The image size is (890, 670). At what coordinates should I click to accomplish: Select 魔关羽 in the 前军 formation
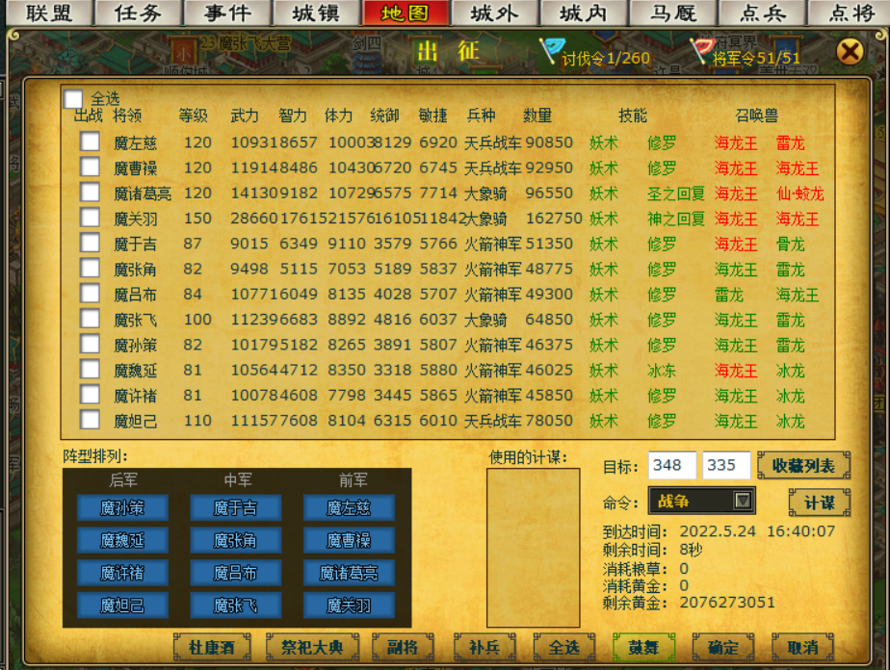click(x=349, y=606)
